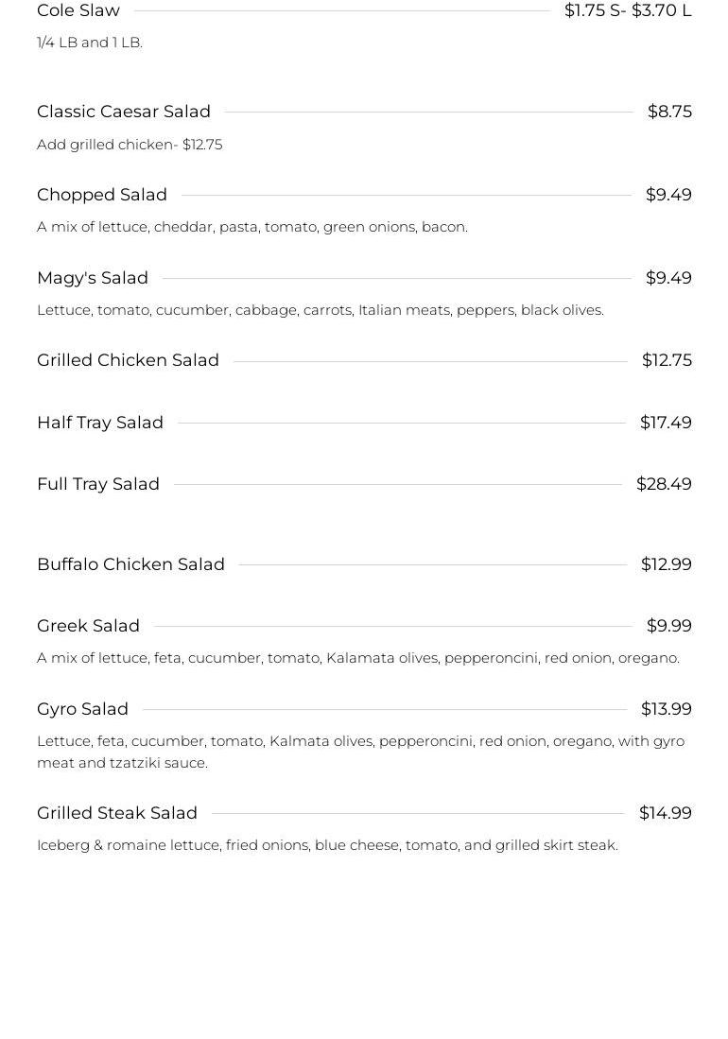Click the Cole Slaw item title
Viewport: 728px width, 1039px height.
(78, 11)
